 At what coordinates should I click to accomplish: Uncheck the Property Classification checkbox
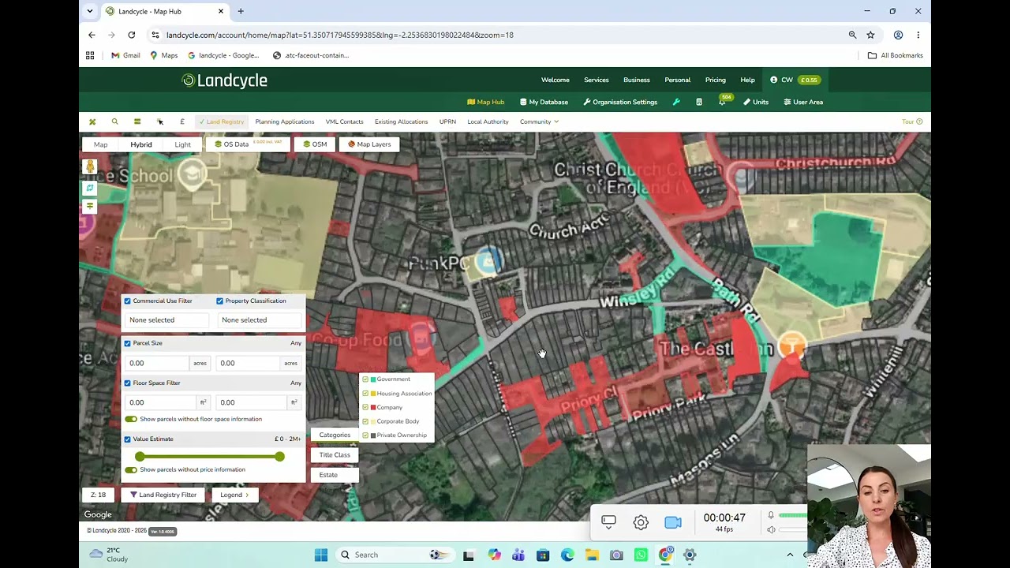point(219,301)
